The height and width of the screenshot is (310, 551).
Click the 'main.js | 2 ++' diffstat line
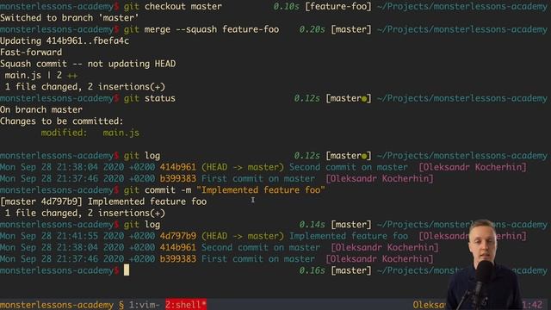40,75
